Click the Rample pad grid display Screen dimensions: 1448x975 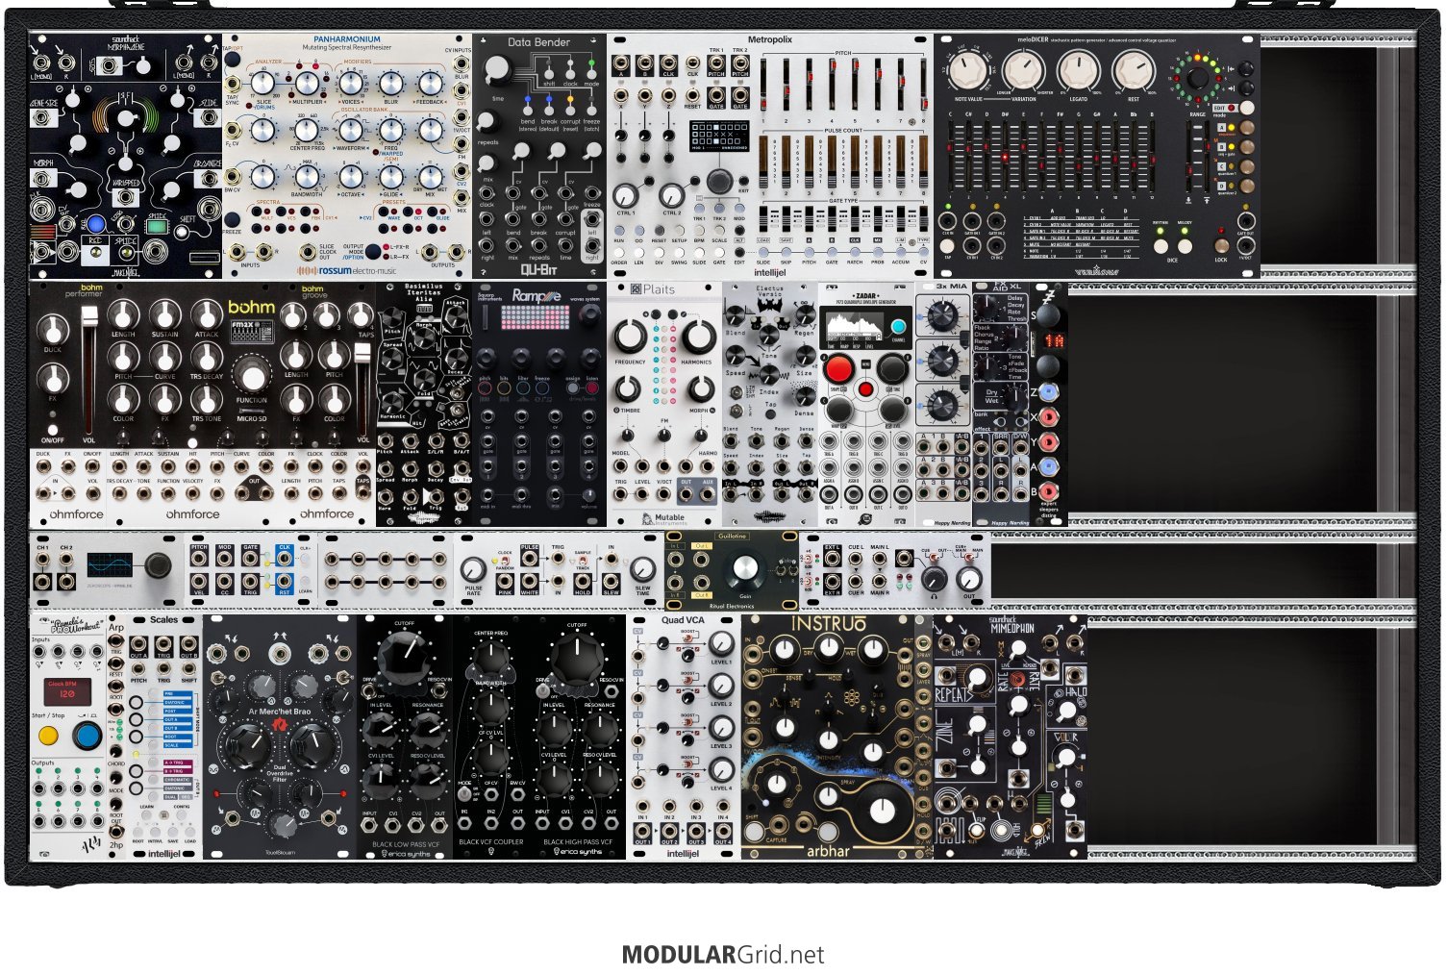pyautogui.click(x=536, y=319)
